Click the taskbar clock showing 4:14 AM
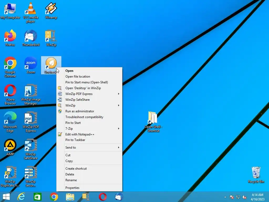Viewport: 269px width, 202px height. click(257, 197)
